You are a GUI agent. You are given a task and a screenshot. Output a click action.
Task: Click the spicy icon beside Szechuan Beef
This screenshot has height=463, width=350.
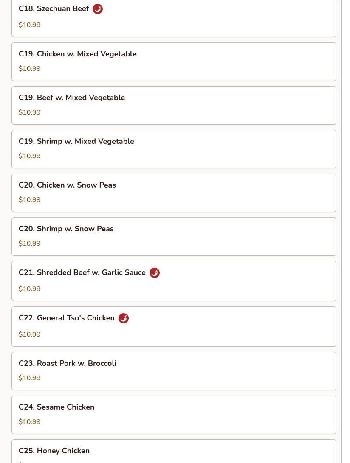(98, 9)
